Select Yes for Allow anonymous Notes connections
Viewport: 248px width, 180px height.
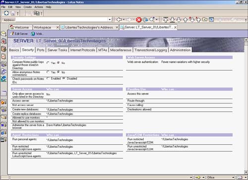(48, 72)
